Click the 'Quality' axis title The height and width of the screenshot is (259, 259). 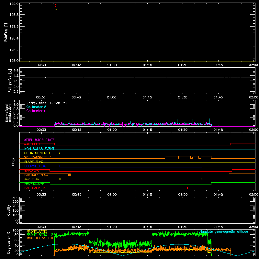click(x=9, y=210)
